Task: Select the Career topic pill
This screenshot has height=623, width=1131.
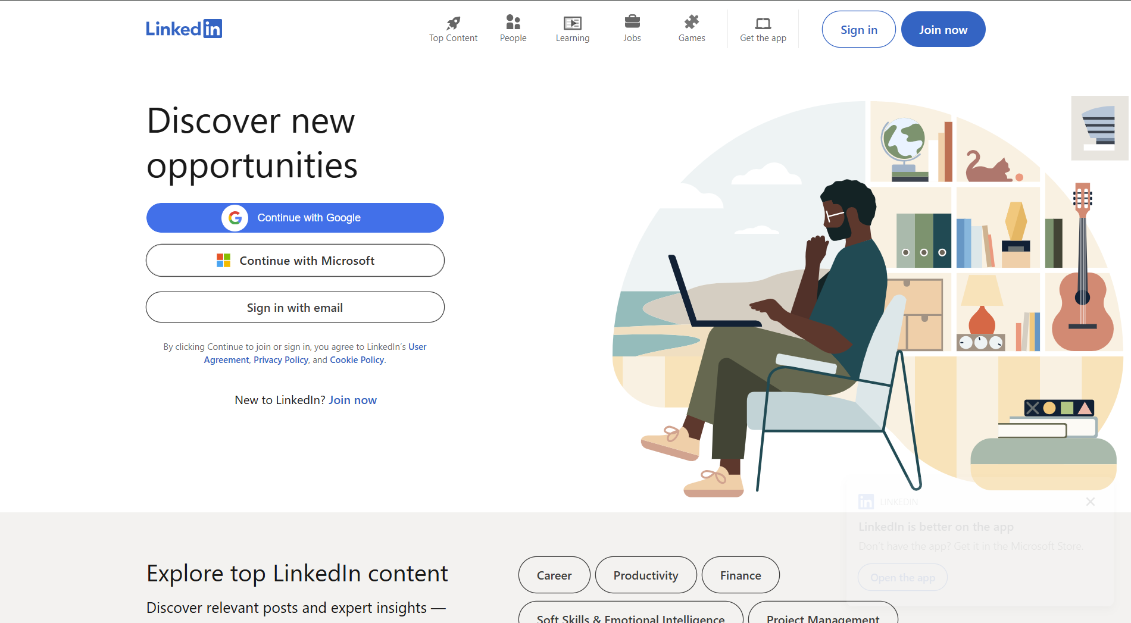Action: pos(554,575)
